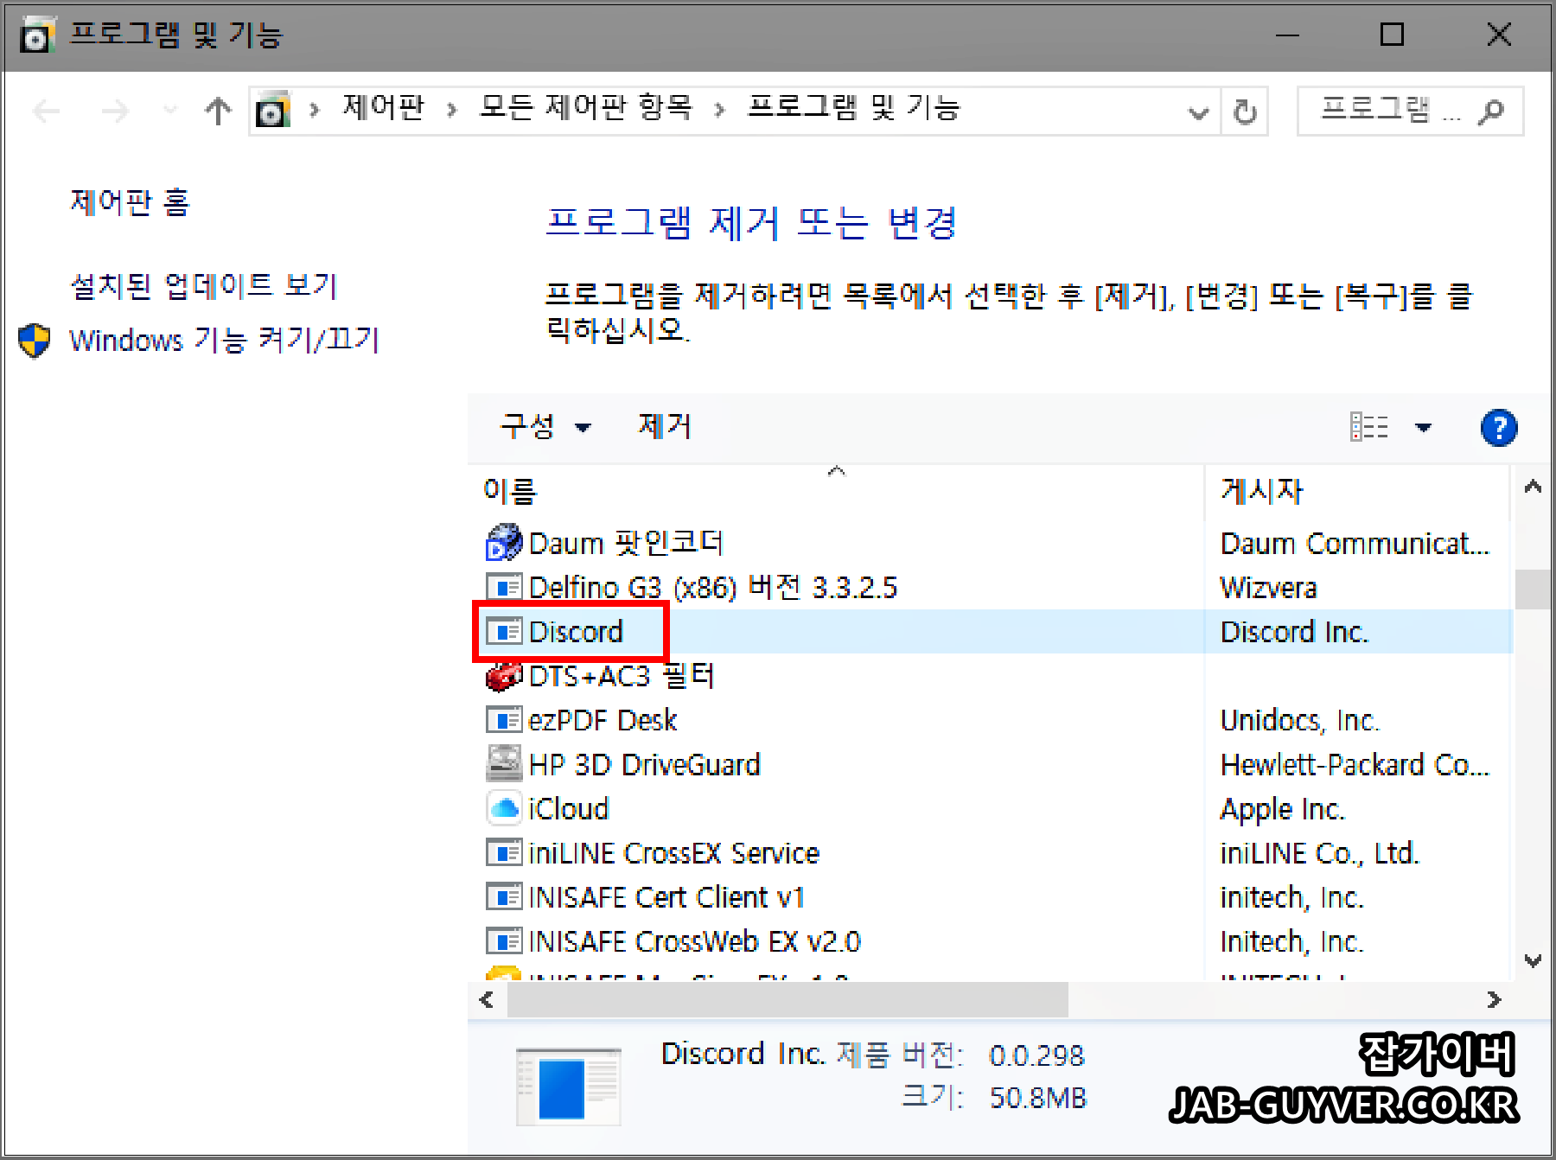Image resolution: width=1556 pixels, height=1160 pixels.
Task: Open the blue help icon
Action: (1499, 427)
